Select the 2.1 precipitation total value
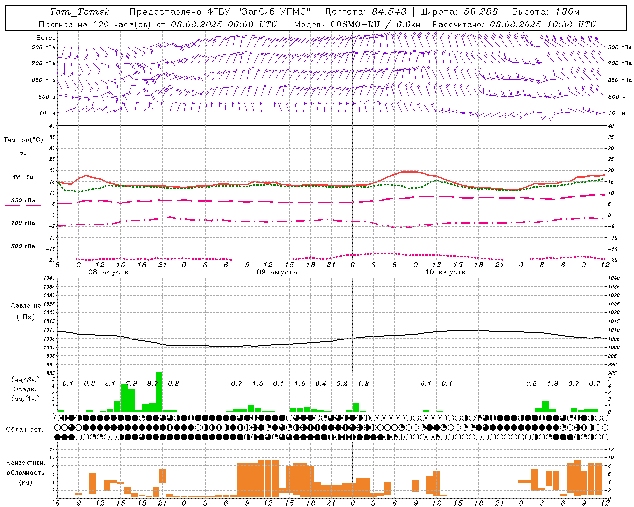The height and width of the screenshot is (507, 634). (x=110, y=384)
